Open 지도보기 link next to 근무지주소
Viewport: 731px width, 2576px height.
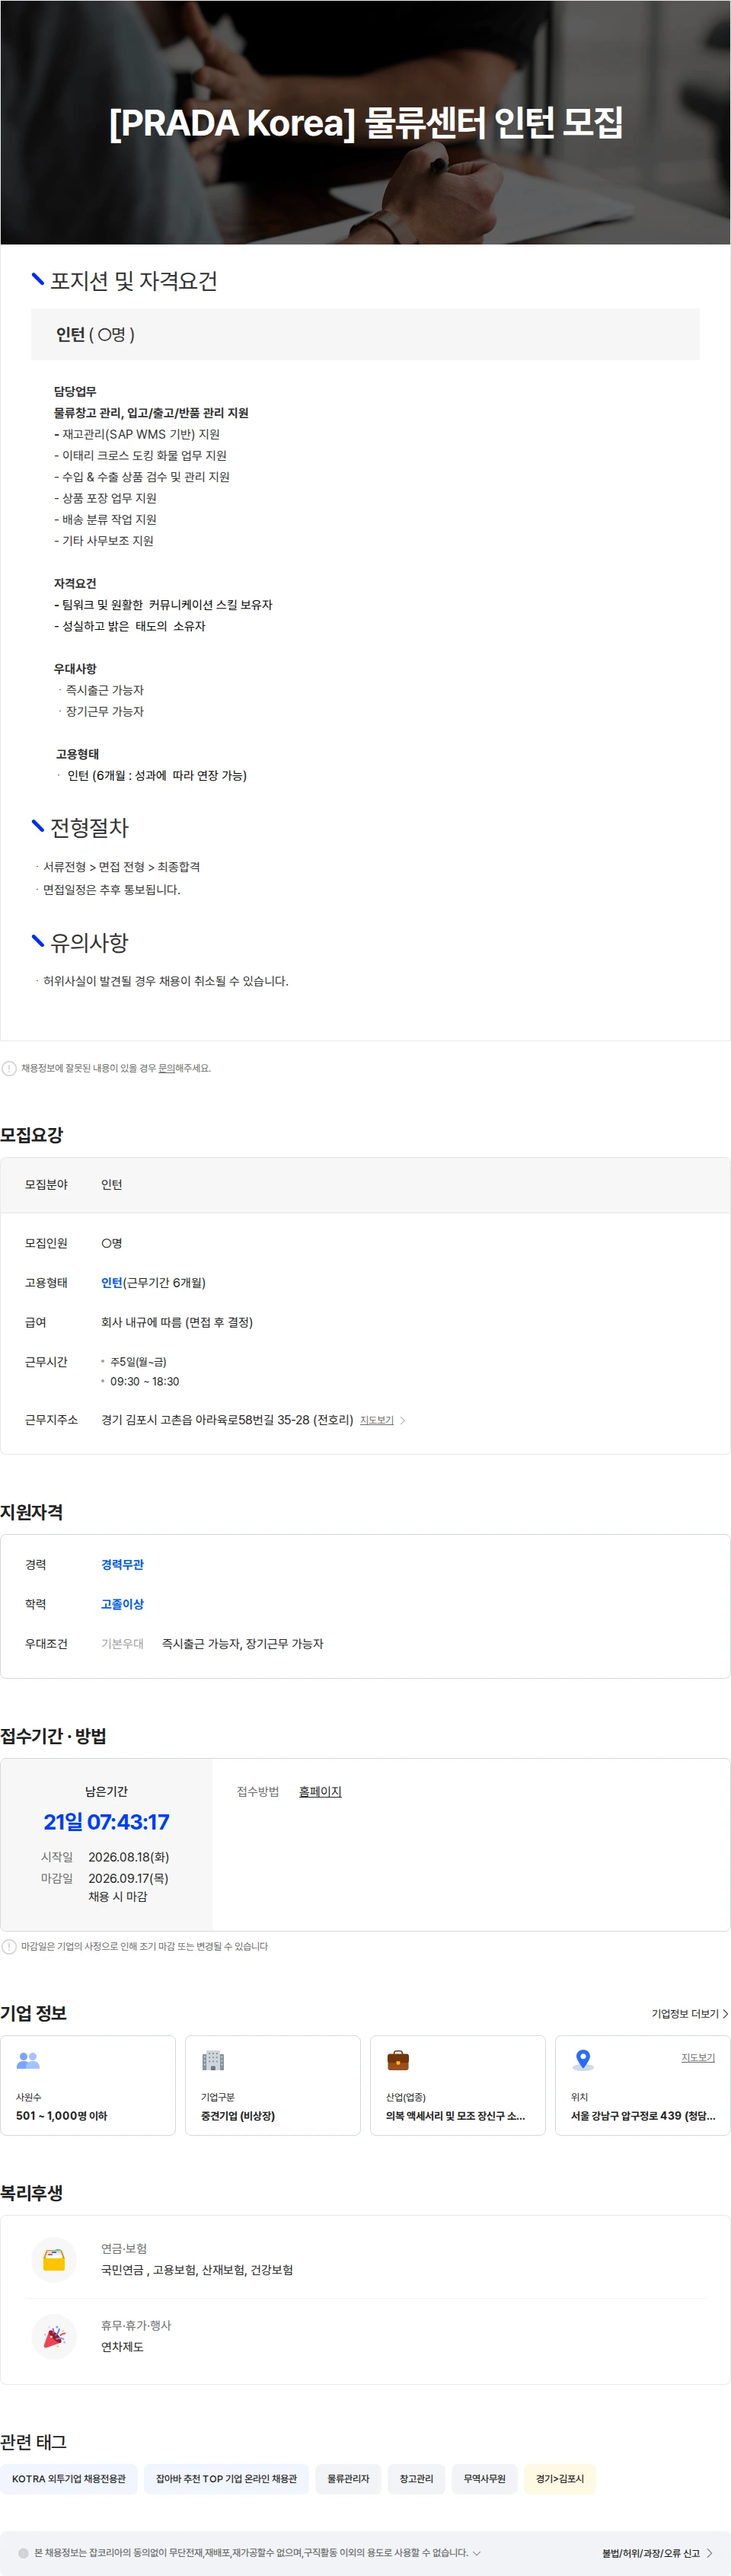[376, 1420]
